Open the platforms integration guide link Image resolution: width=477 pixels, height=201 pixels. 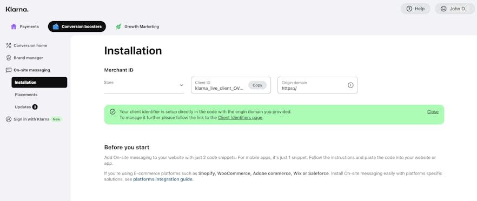(163, 179)
